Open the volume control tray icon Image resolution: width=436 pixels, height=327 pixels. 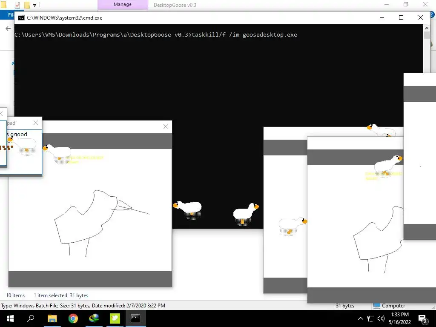click(381, 318)
